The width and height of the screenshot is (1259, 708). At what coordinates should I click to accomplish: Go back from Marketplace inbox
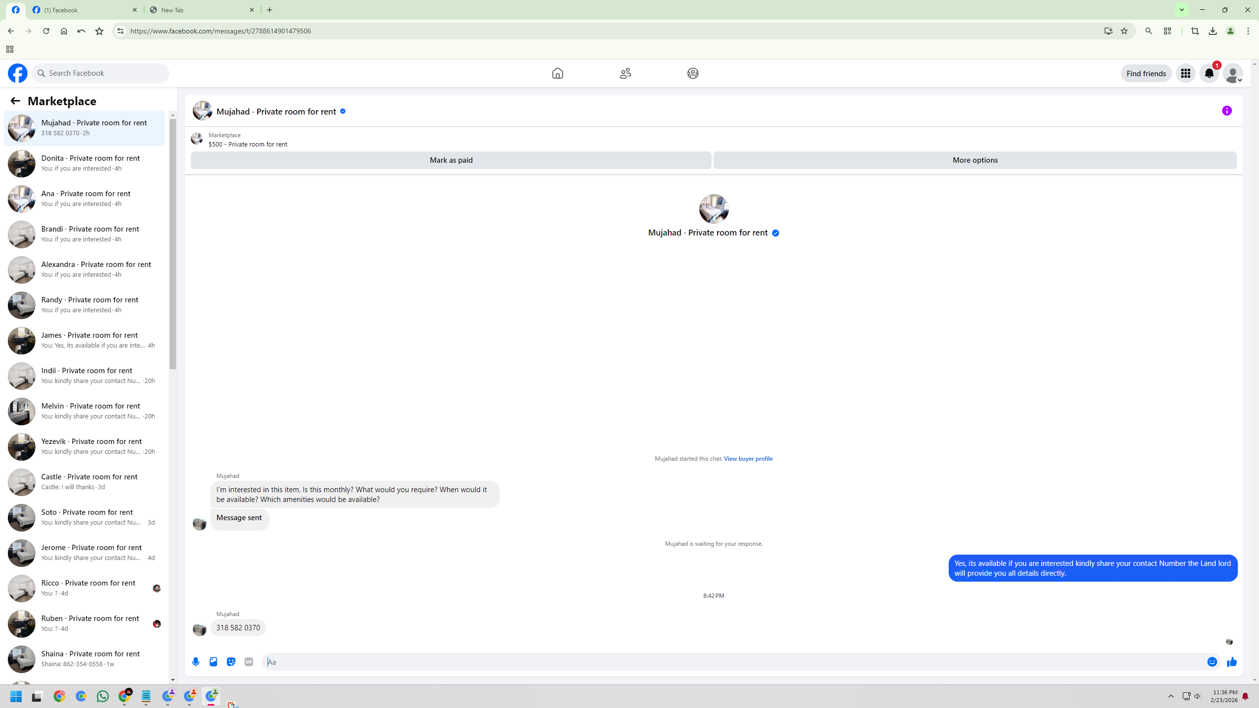coord(15,101)
